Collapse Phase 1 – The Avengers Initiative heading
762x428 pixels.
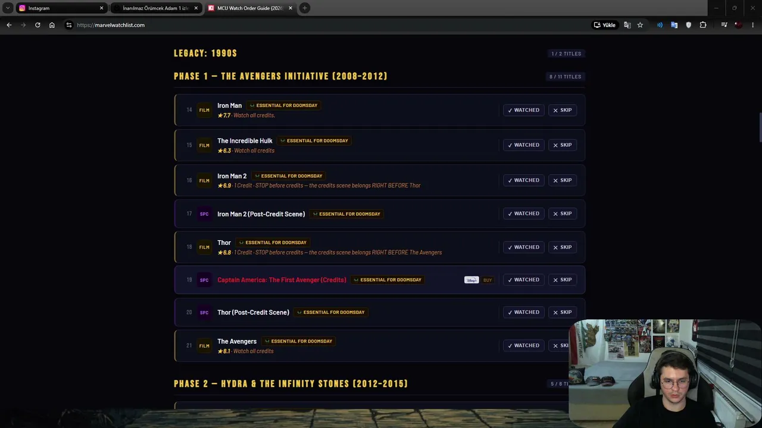(x=280, y=76)
